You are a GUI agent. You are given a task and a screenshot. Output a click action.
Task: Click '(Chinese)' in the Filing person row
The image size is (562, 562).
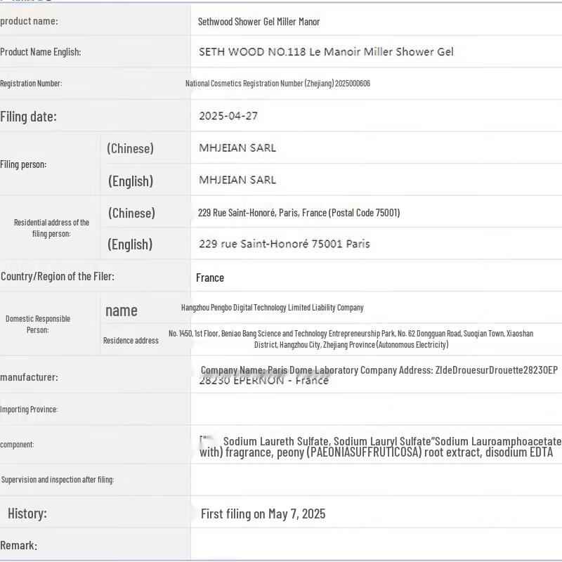pyautogui.click(x=131, y=148)
